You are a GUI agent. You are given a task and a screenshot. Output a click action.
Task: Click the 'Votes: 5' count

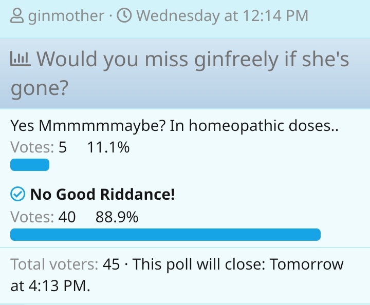(x=39, y=148)
